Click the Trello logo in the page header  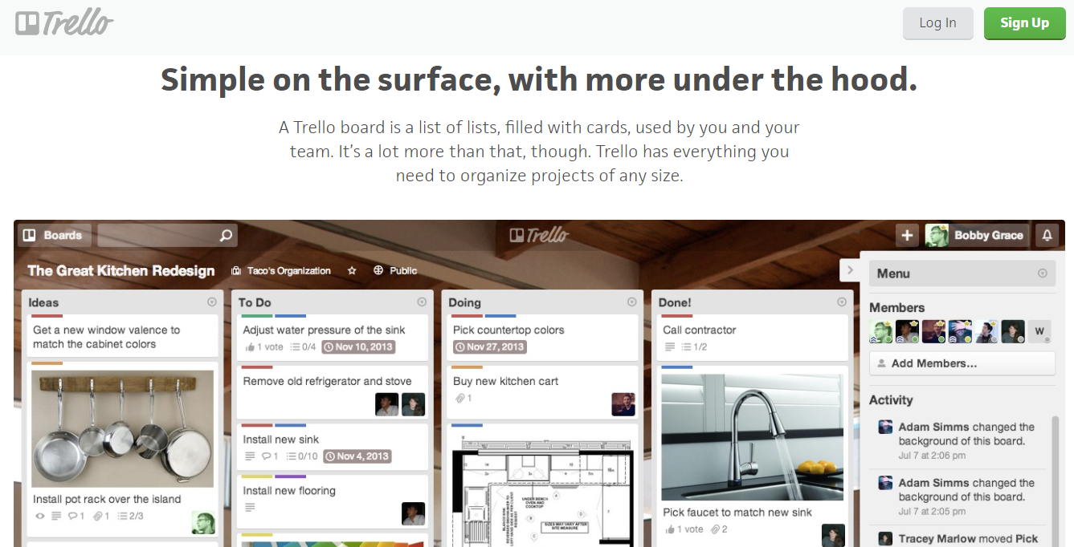(65, 23)
